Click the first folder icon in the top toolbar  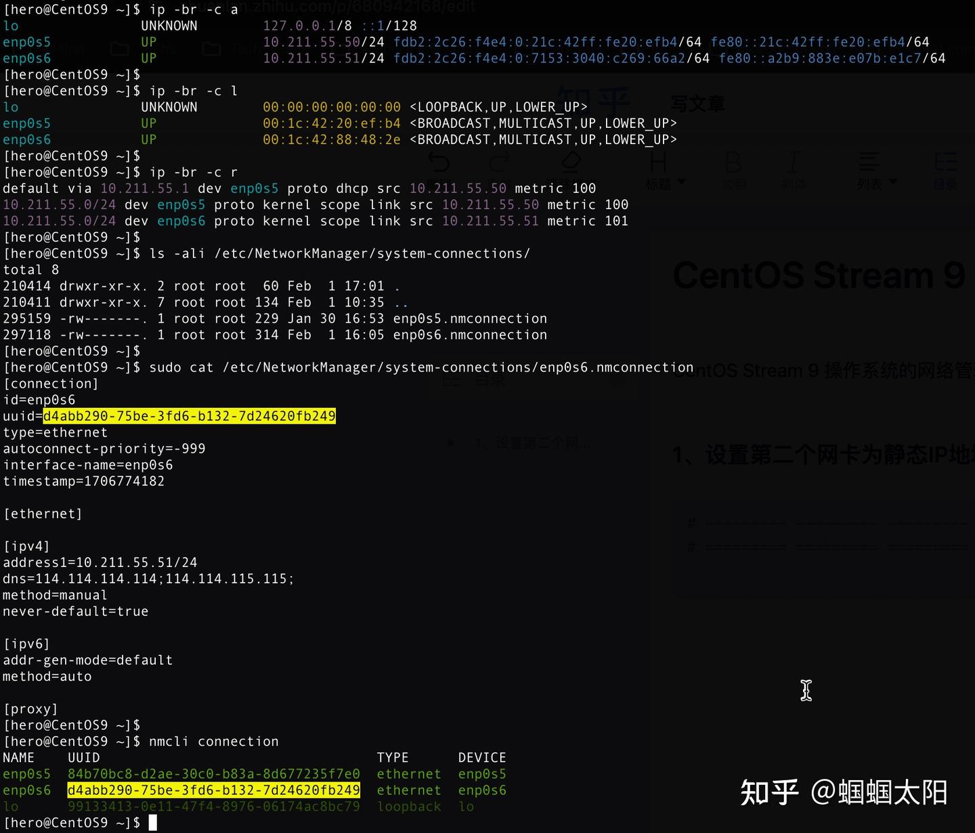[x=118, y=49]
